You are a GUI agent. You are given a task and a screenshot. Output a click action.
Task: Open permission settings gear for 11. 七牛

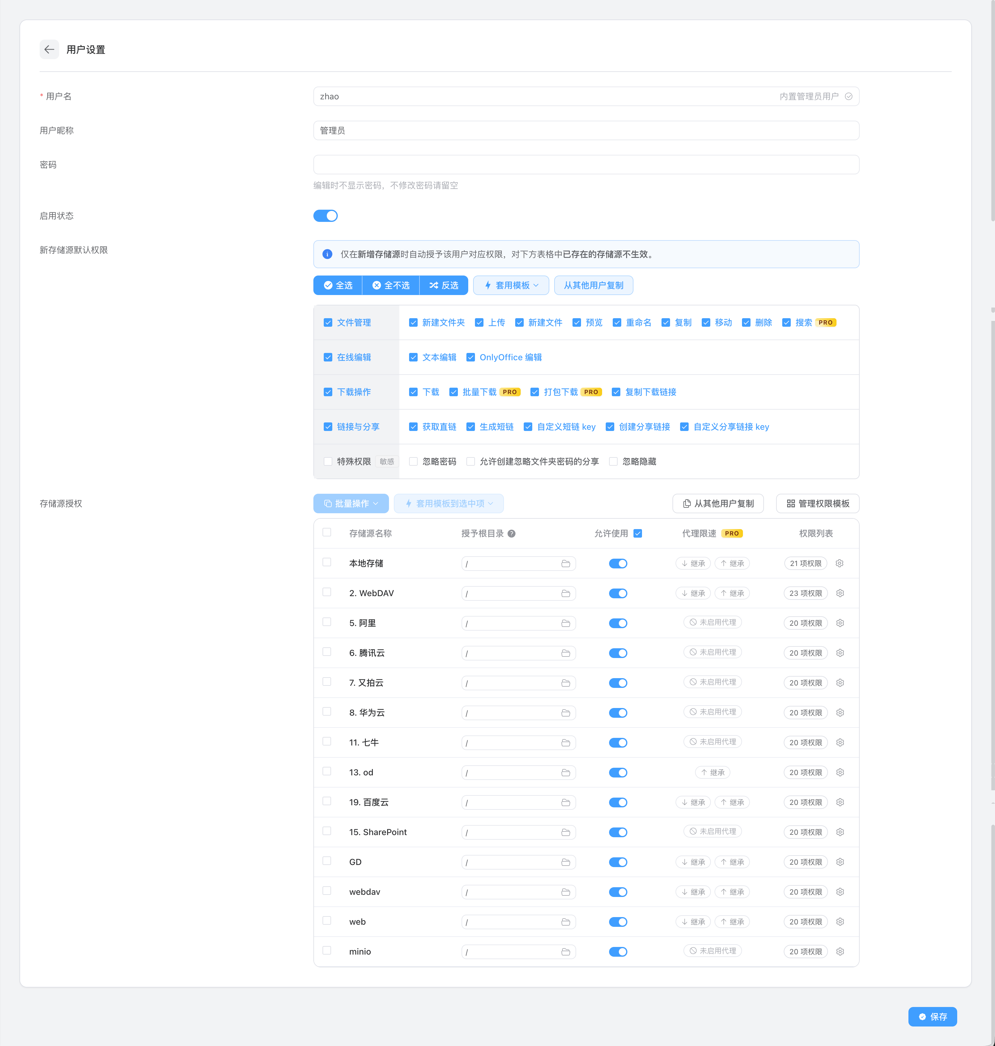(840, 742)
